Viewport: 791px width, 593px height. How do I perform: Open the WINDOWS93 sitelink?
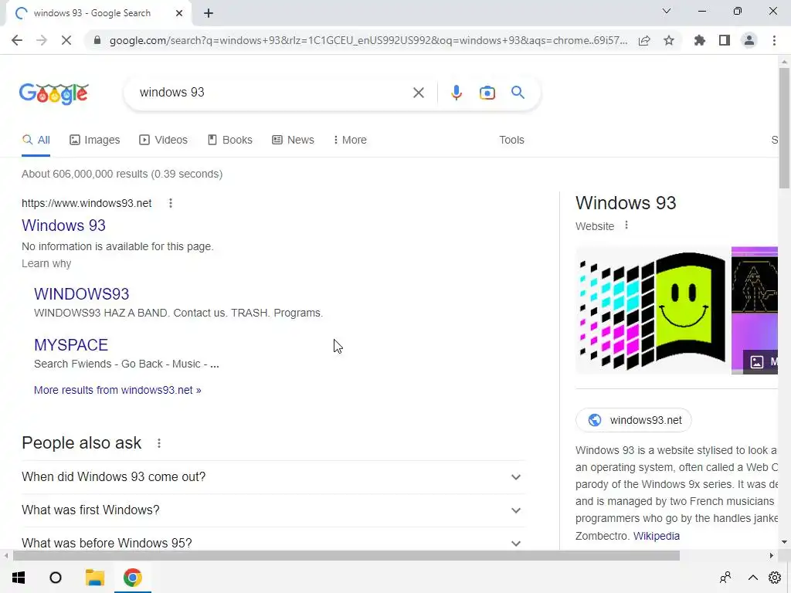click(82, 294)
